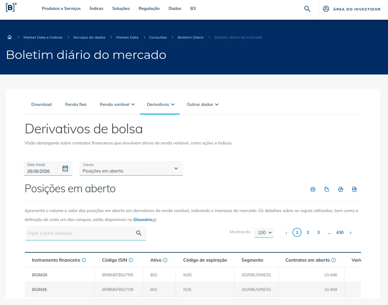Click the B3 logo
The height and width of the screenshot is (305, 388).
(x=11, y=7)
